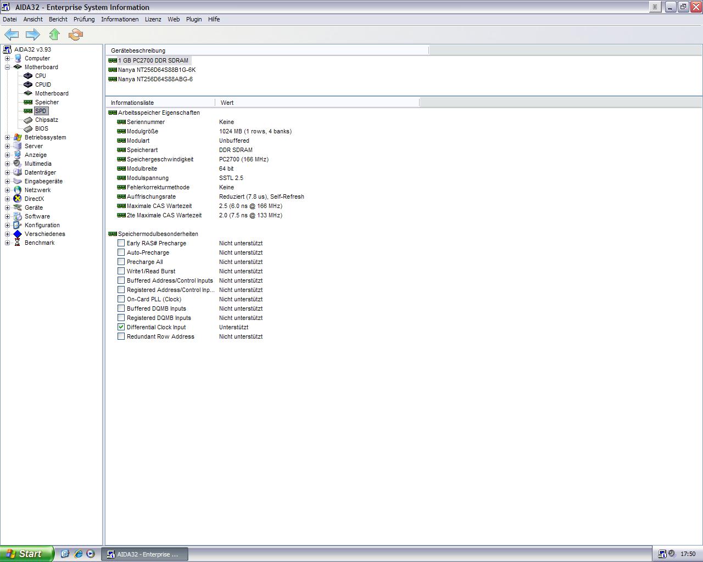This screenshot has height=562, width=703.
Task: Toggle Redundant Row Address checkbox
Action: coord(121,336)
